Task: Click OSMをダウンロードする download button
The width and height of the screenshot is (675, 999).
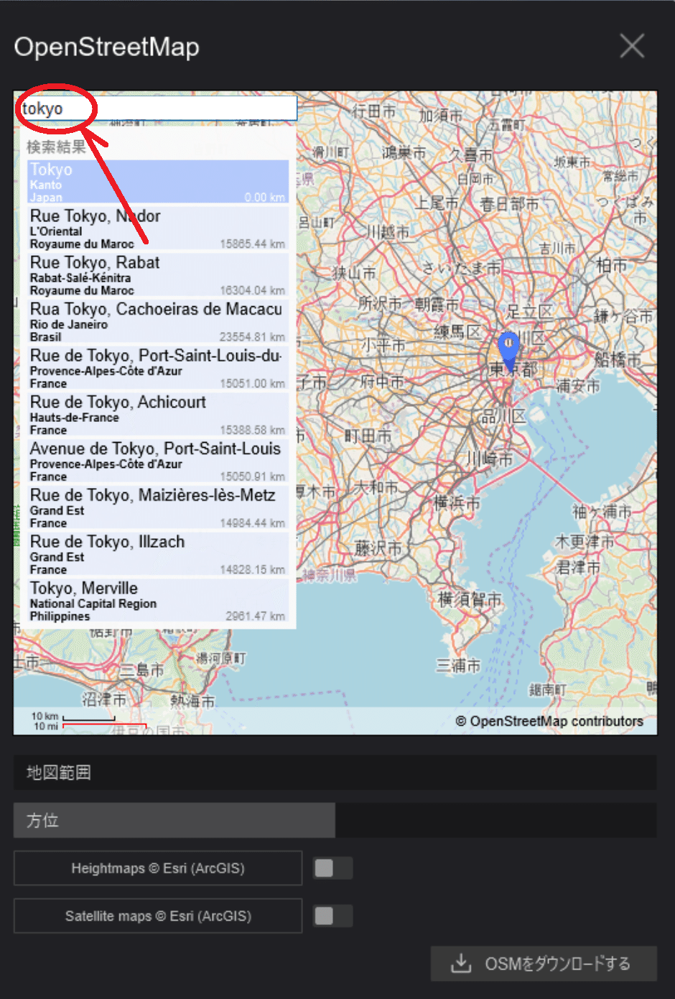Action: [x=544, y=964]
